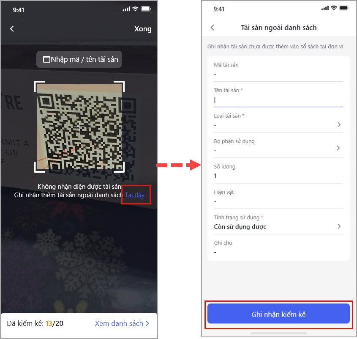This screenshot has height=339, width=357.
Task: Focus the Tên tài sản text field
Action: click(278, 100)
